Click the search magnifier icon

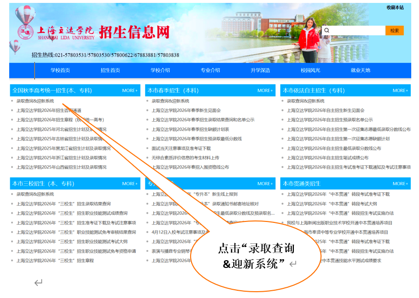(x=326, y=31)
